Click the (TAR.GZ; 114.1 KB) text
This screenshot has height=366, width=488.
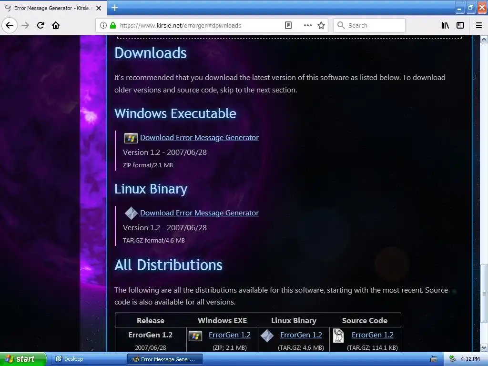click(373, 347)
